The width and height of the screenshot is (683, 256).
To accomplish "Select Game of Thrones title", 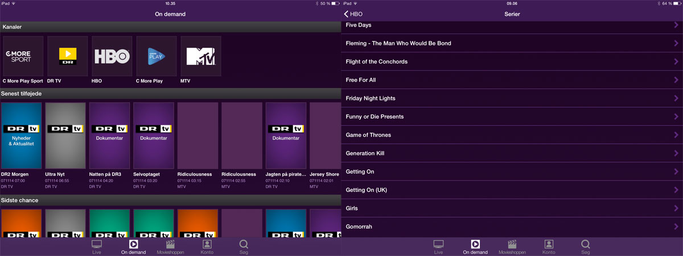I will [x=368, y=135].
